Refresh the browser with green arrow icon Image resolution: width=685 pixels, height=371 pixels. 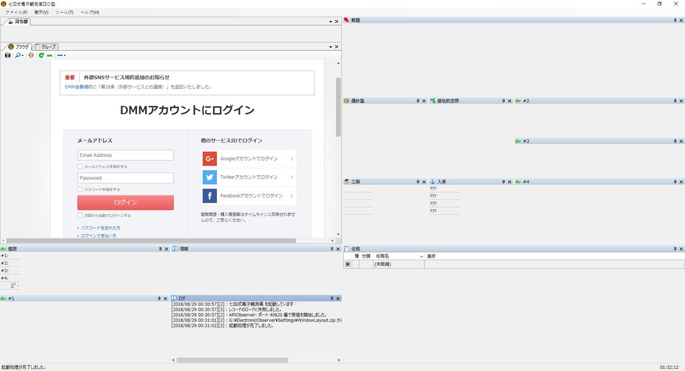(x=41, y=55)
